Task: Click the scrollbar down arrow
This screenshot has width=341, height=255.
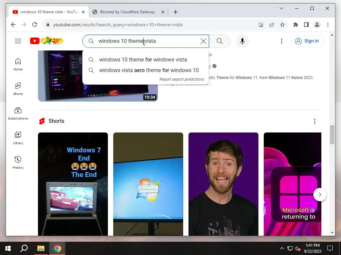Action: point(332,233)
